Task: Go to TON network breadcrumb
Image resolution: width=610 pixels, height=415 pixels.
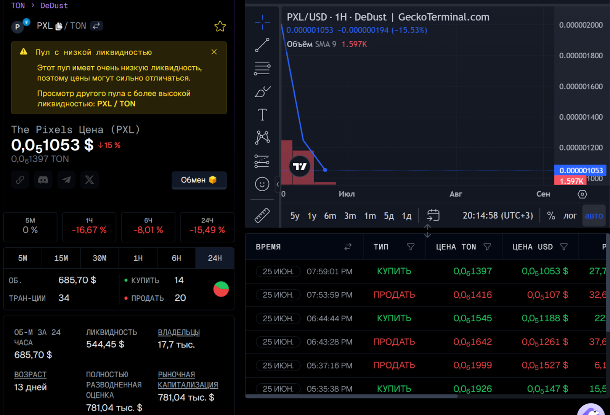Action: (18, 5)
